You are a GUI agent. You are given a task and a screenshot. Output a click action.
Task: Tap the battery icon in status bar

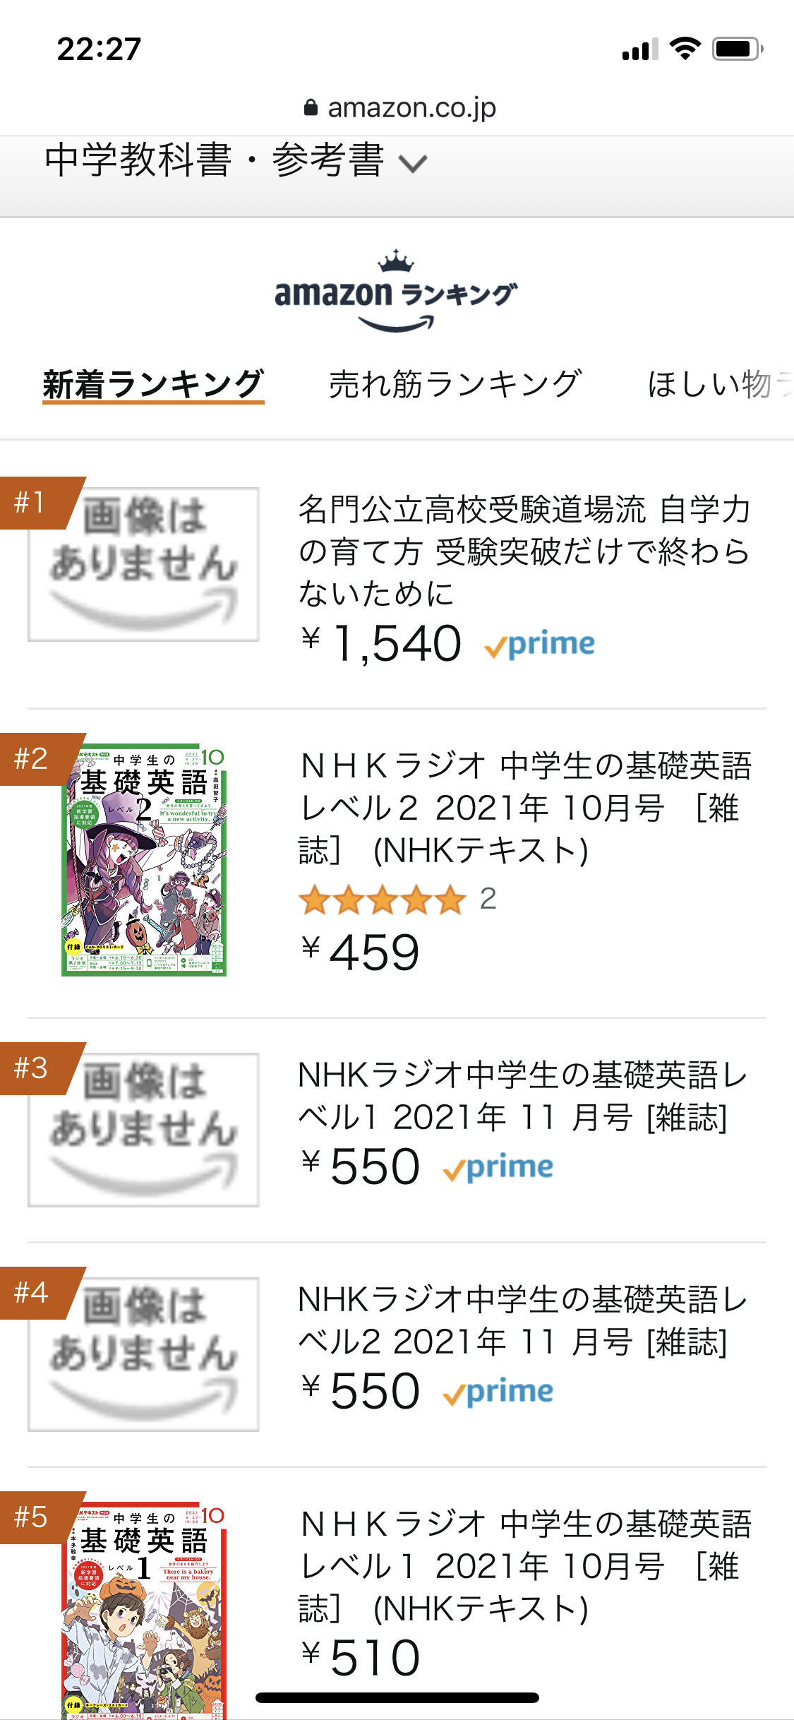click(x=737, y=49)
